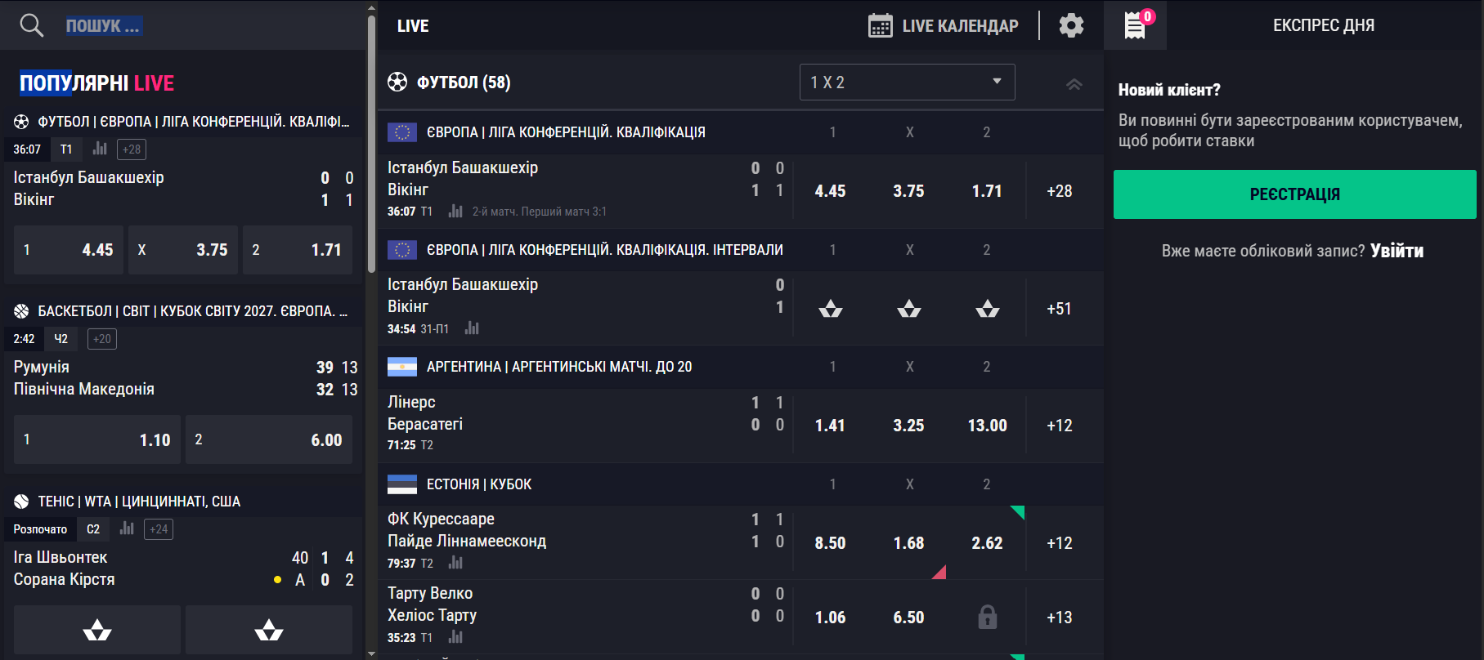Collapse all football leagues with the chevron
Image resolution: width=1484 pixels, height=660 pixels.
(1074, 82)
